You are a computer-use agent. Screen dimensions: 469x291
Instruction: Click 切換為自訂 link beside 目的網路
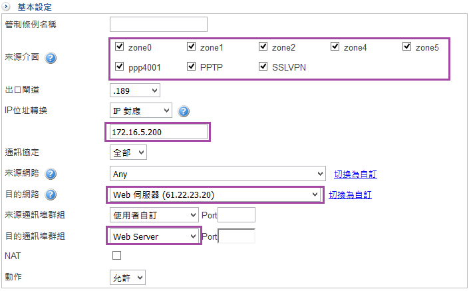pos(350,195)
